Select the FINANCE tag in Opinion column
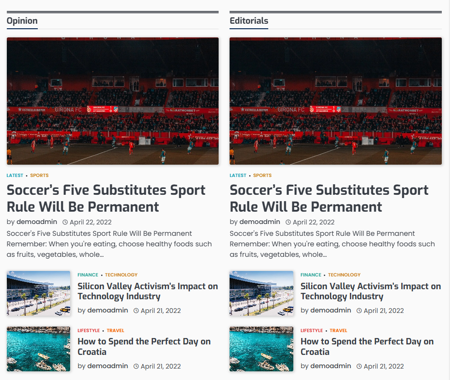Image resolution: width=450 pixels, height=380 pixels. pos(88,275)
